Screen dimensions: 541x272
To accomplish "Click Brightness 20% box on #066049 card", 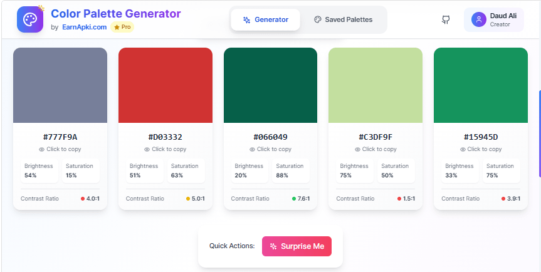I will [x=249, y=170].
